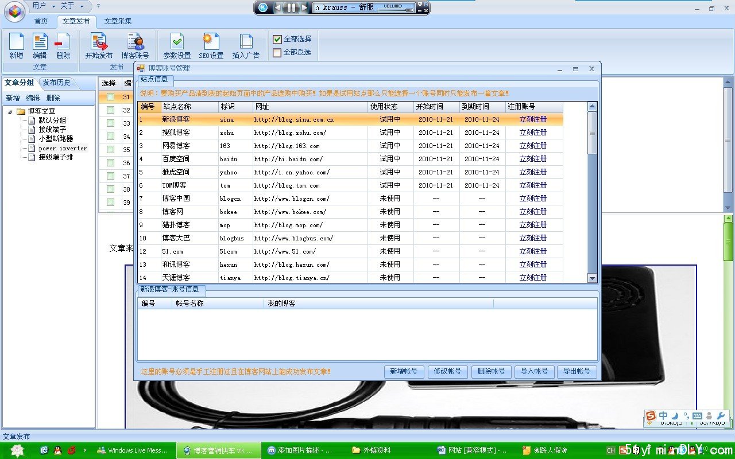The height and width of the screenshot is (459, 735).
Task: Click 导出帐号 export accounts button
Action: click(577, 372)
